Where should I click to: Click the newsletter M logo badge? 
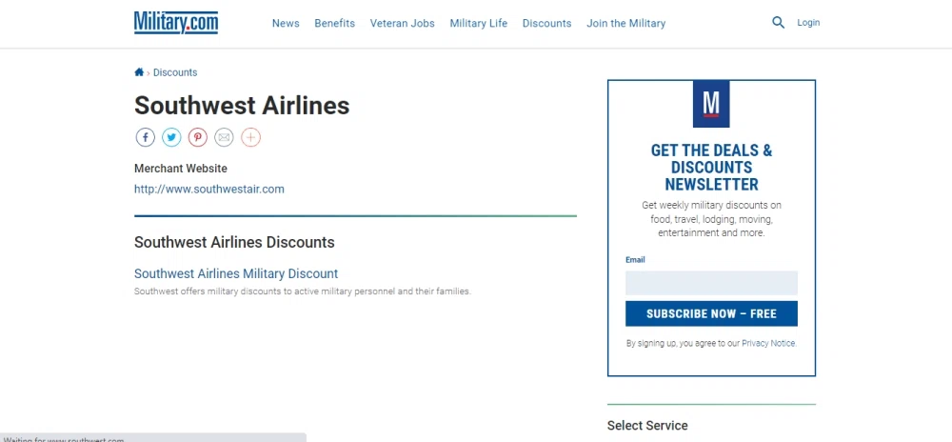[x=711, y=104]
